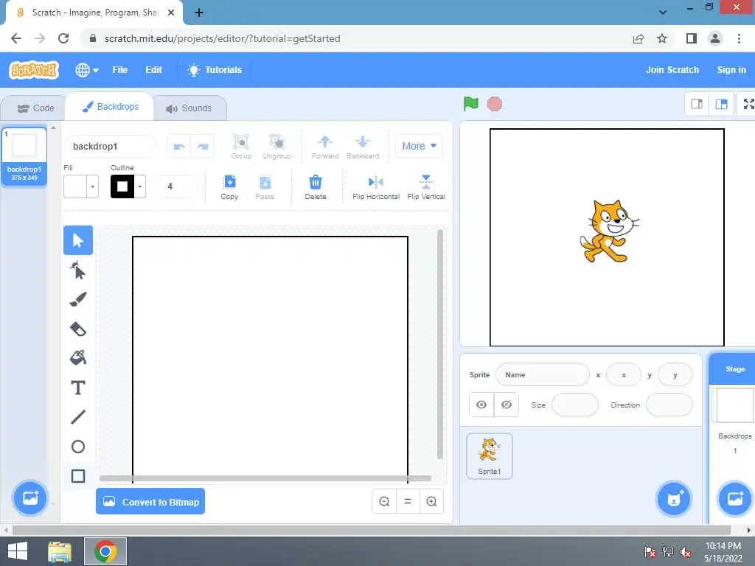Viewport: 755px width, 566px height.
Task: Click the sprite x position field
Action: [624, 375]
